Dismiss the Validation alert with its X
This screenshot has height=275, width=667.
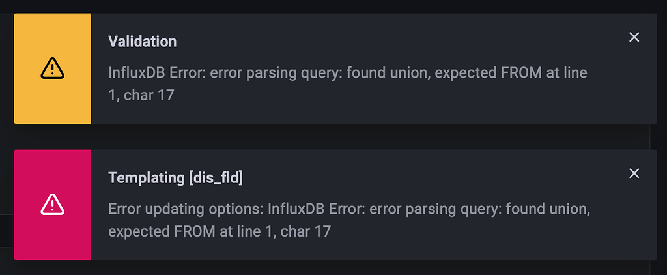click(634, 37)
